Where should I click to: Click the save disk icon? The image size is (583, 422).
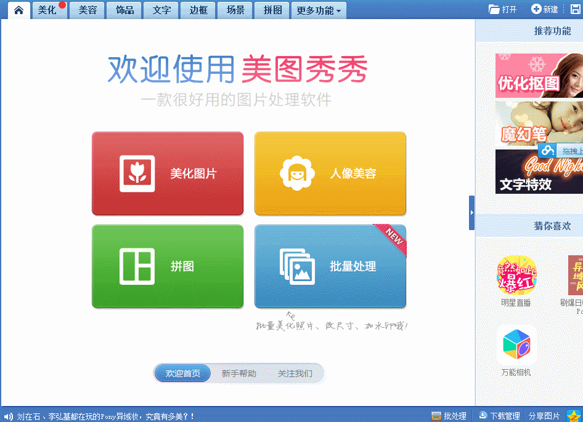point(575,9)
